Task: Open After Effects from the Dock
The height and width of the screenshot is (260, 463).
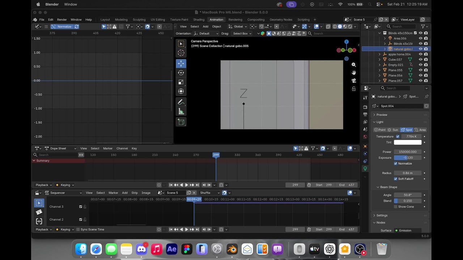Action: point(171,249)
